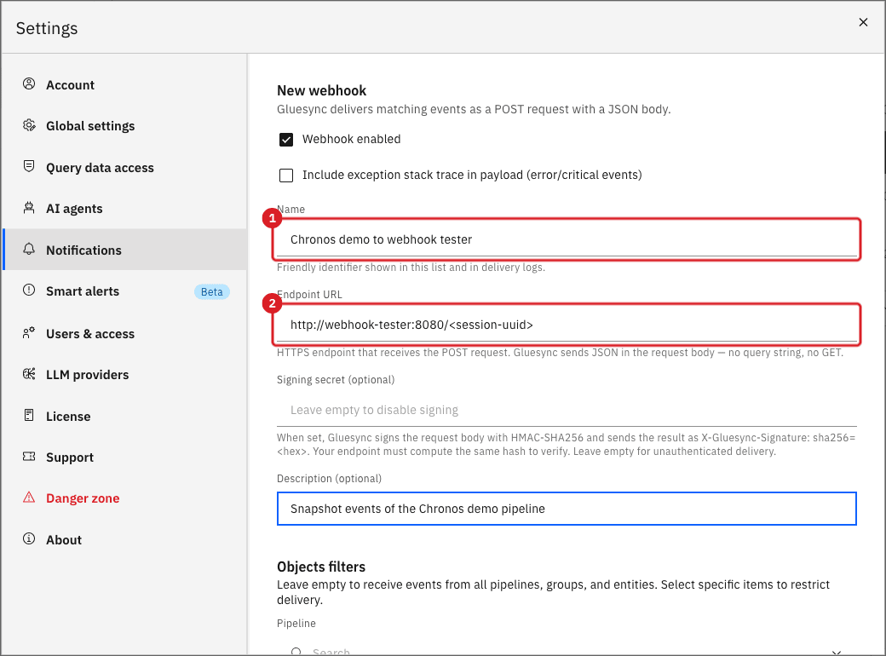Click the Endpoint URL input field
The height and width of the screenshot is (656, 886).
coord(567,325)
